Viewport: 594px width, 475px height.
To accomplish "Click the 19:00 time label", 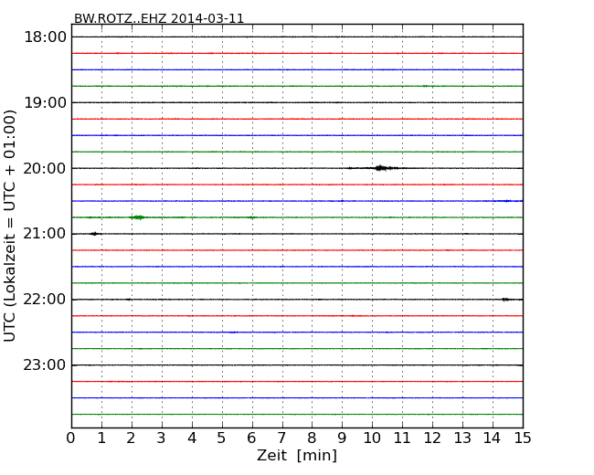I will 45,102.
